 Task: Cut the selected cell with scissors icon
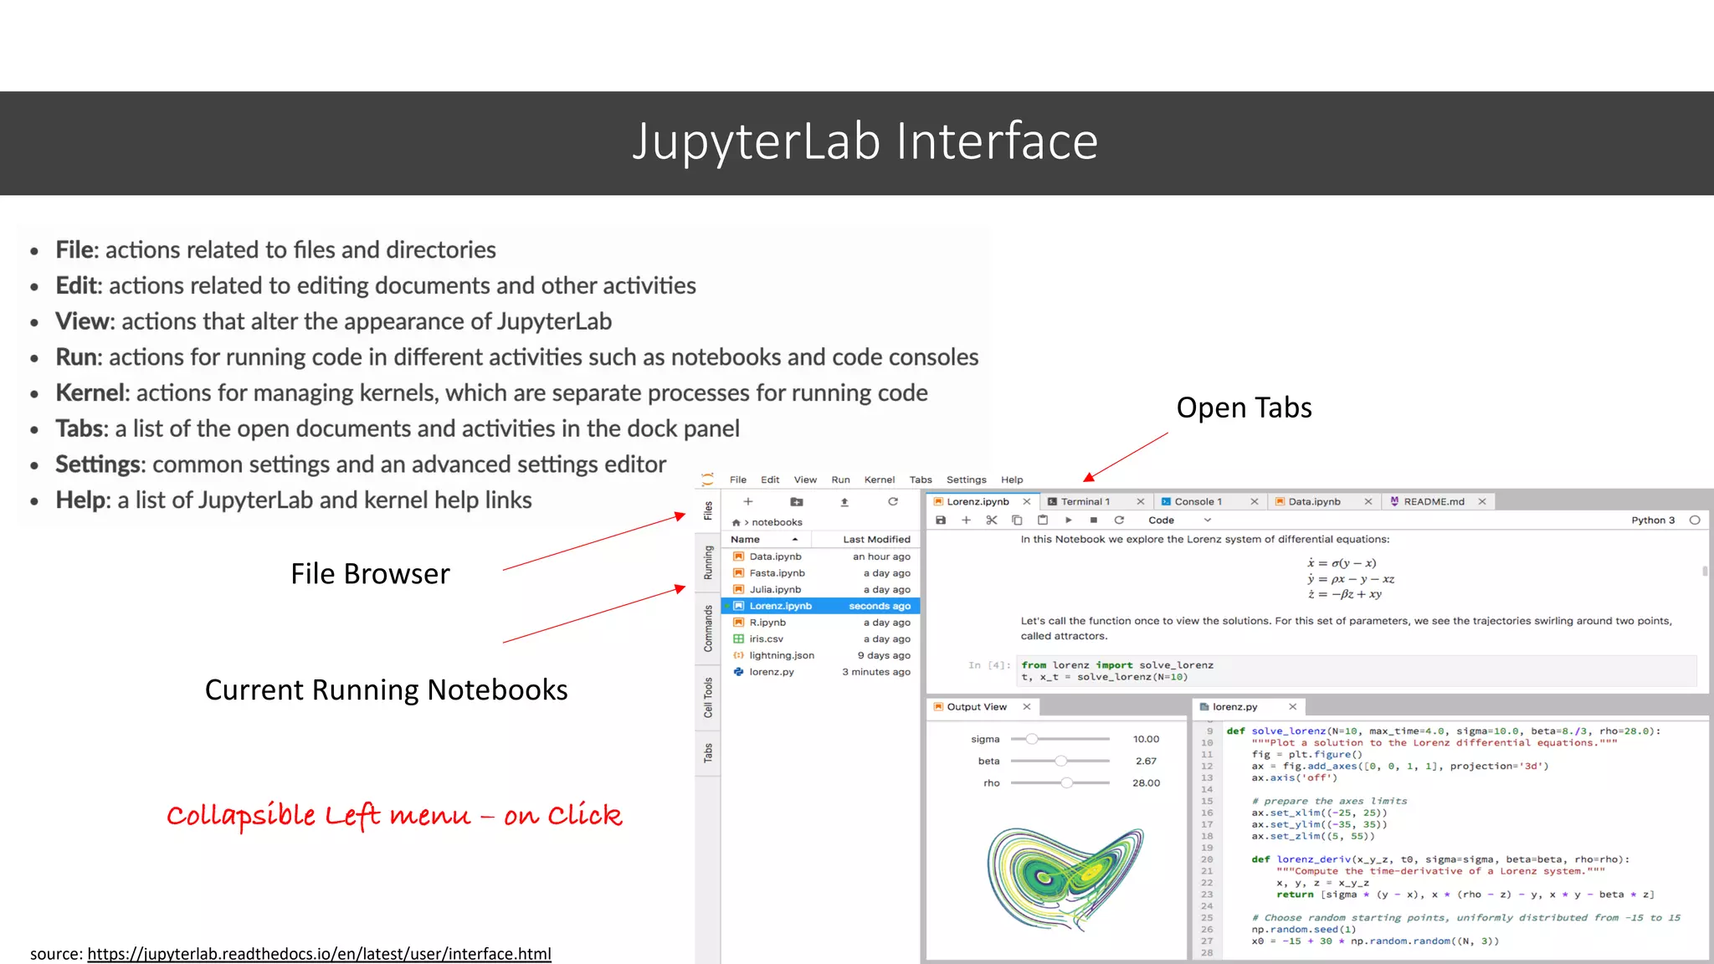(992, 520)
